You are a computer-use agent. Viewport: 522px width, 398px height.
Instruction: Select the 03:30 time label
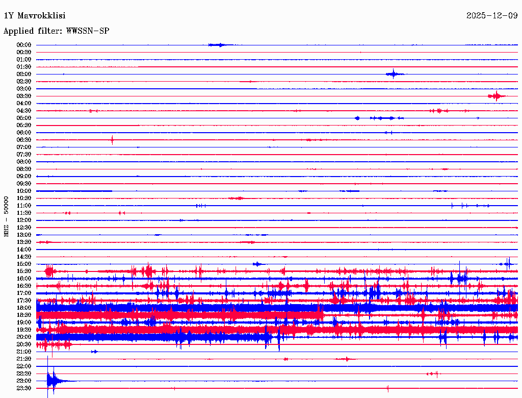click(24, 96)
